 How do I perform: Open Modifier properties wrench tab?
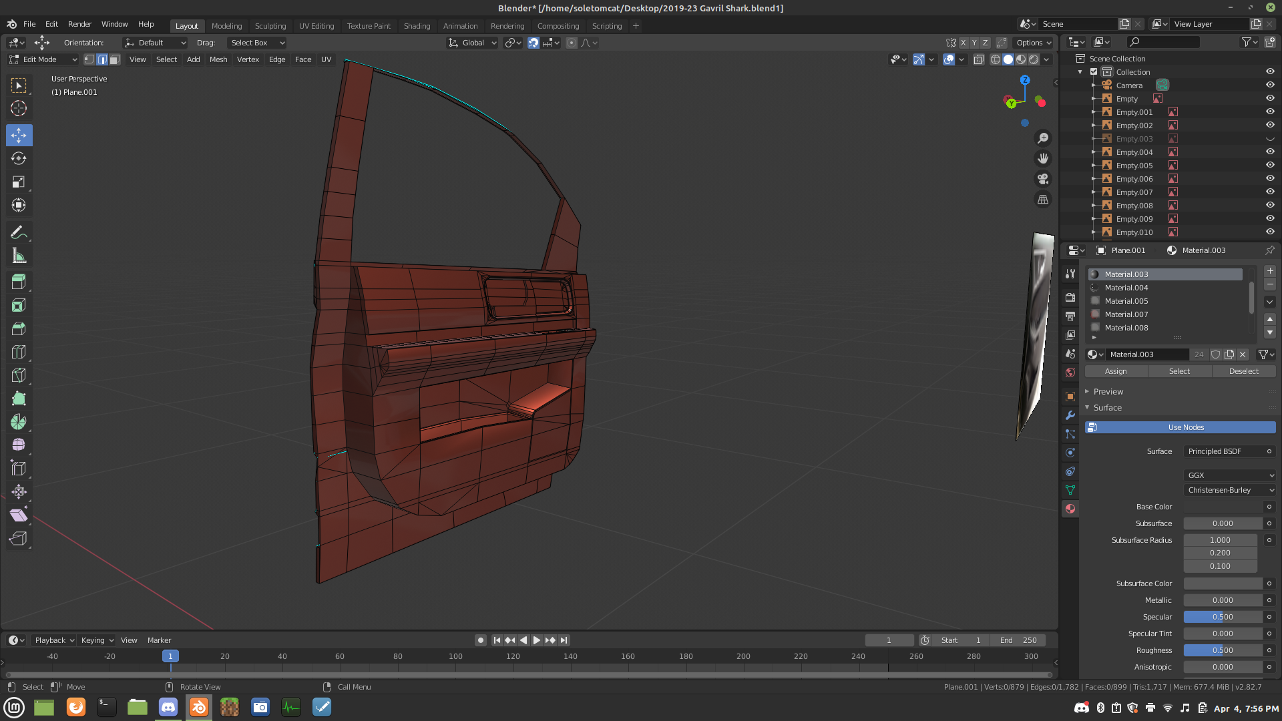tap(1070, 415)
